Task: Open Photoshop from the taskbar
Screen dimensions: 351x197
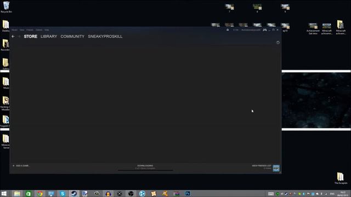Action: [188, 193]
